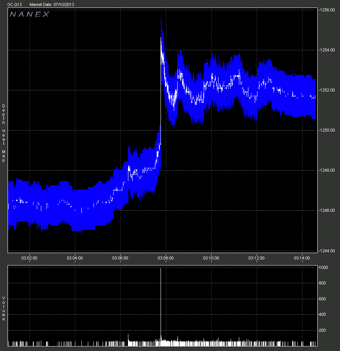The height and width of the screenshot is (351, 340).
Task: Click the 03:04:00 time axis label
Action: point(75,258)
